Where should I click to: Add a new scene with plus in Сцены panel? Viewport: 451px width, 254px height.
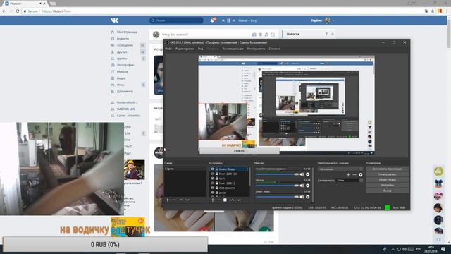[x=168, y=200]
